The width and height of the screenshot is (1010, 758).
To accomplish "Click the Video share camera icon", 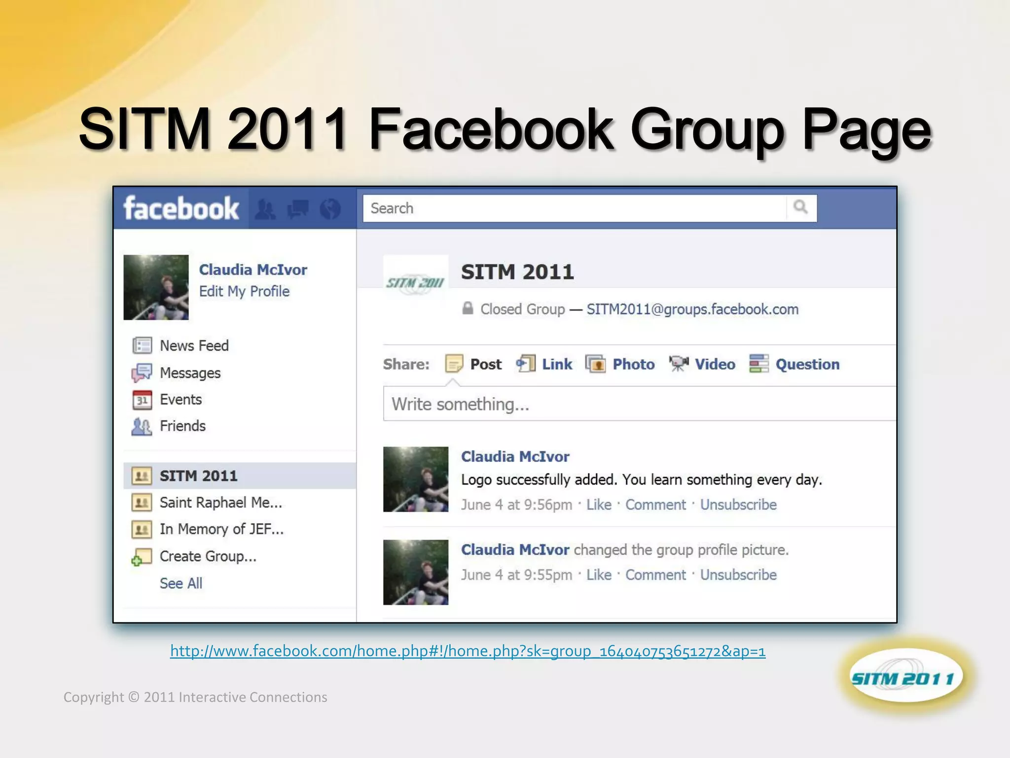I will (x=679, y=364).
